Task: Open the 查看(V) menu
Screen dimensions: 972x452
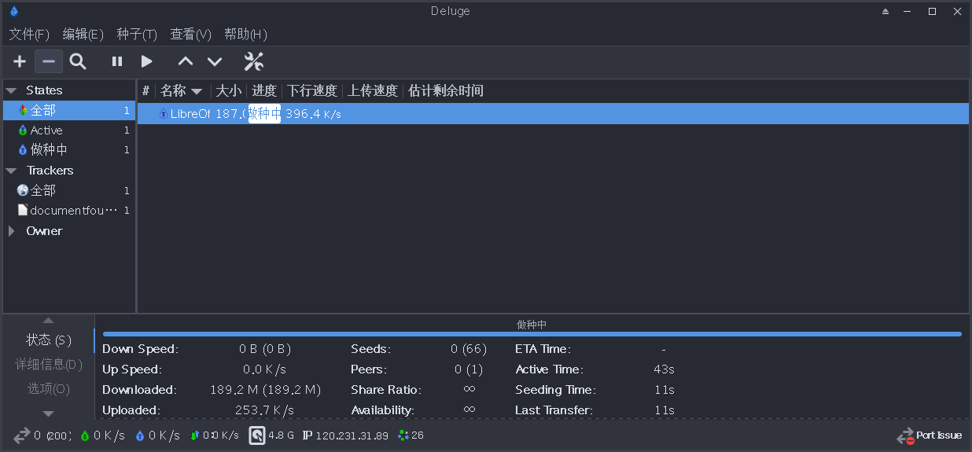Action: [x=191, y=35]
